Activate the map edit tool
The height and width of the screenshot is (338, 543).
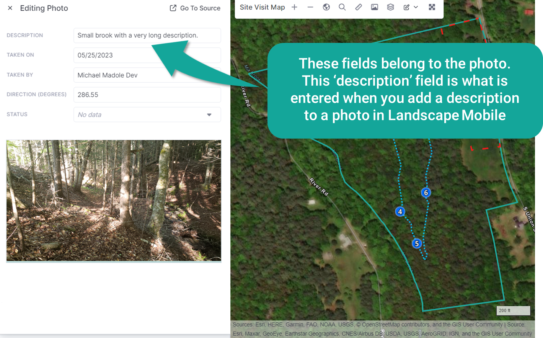point(406,7)
